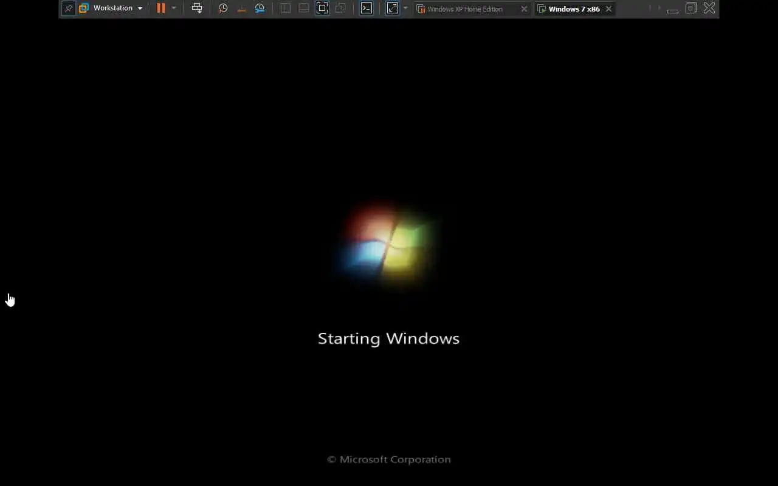Image resolution: width=778 pixels, height=486 pixels.
Task: Send Ctrl+Alt+Del to the VM
Action: [197, 9]
